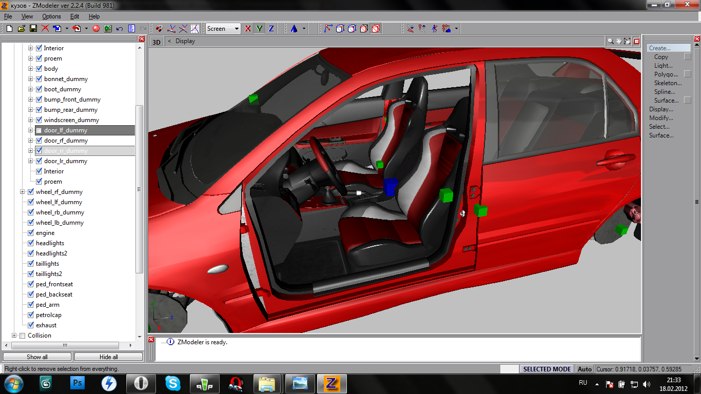Click the viewport zoom magnifier icon
Image resolution: width=701 pixels, height=394 pixels.
611,41
